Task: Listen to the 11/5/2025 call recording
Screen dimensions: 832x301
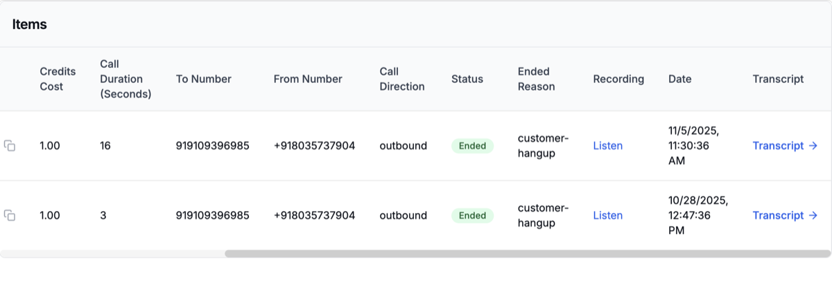Action: point(607,146)
